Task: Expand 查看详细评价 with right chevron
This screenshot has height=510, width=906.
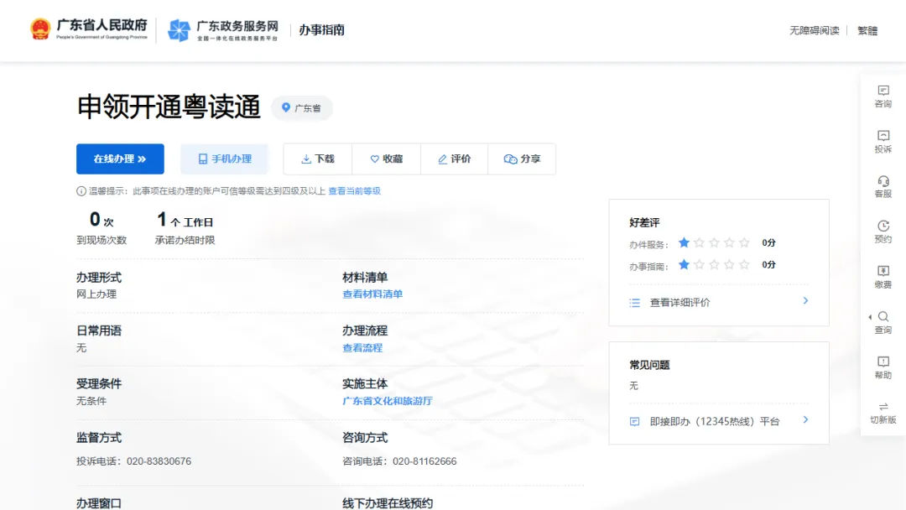Action: point(805,301)
